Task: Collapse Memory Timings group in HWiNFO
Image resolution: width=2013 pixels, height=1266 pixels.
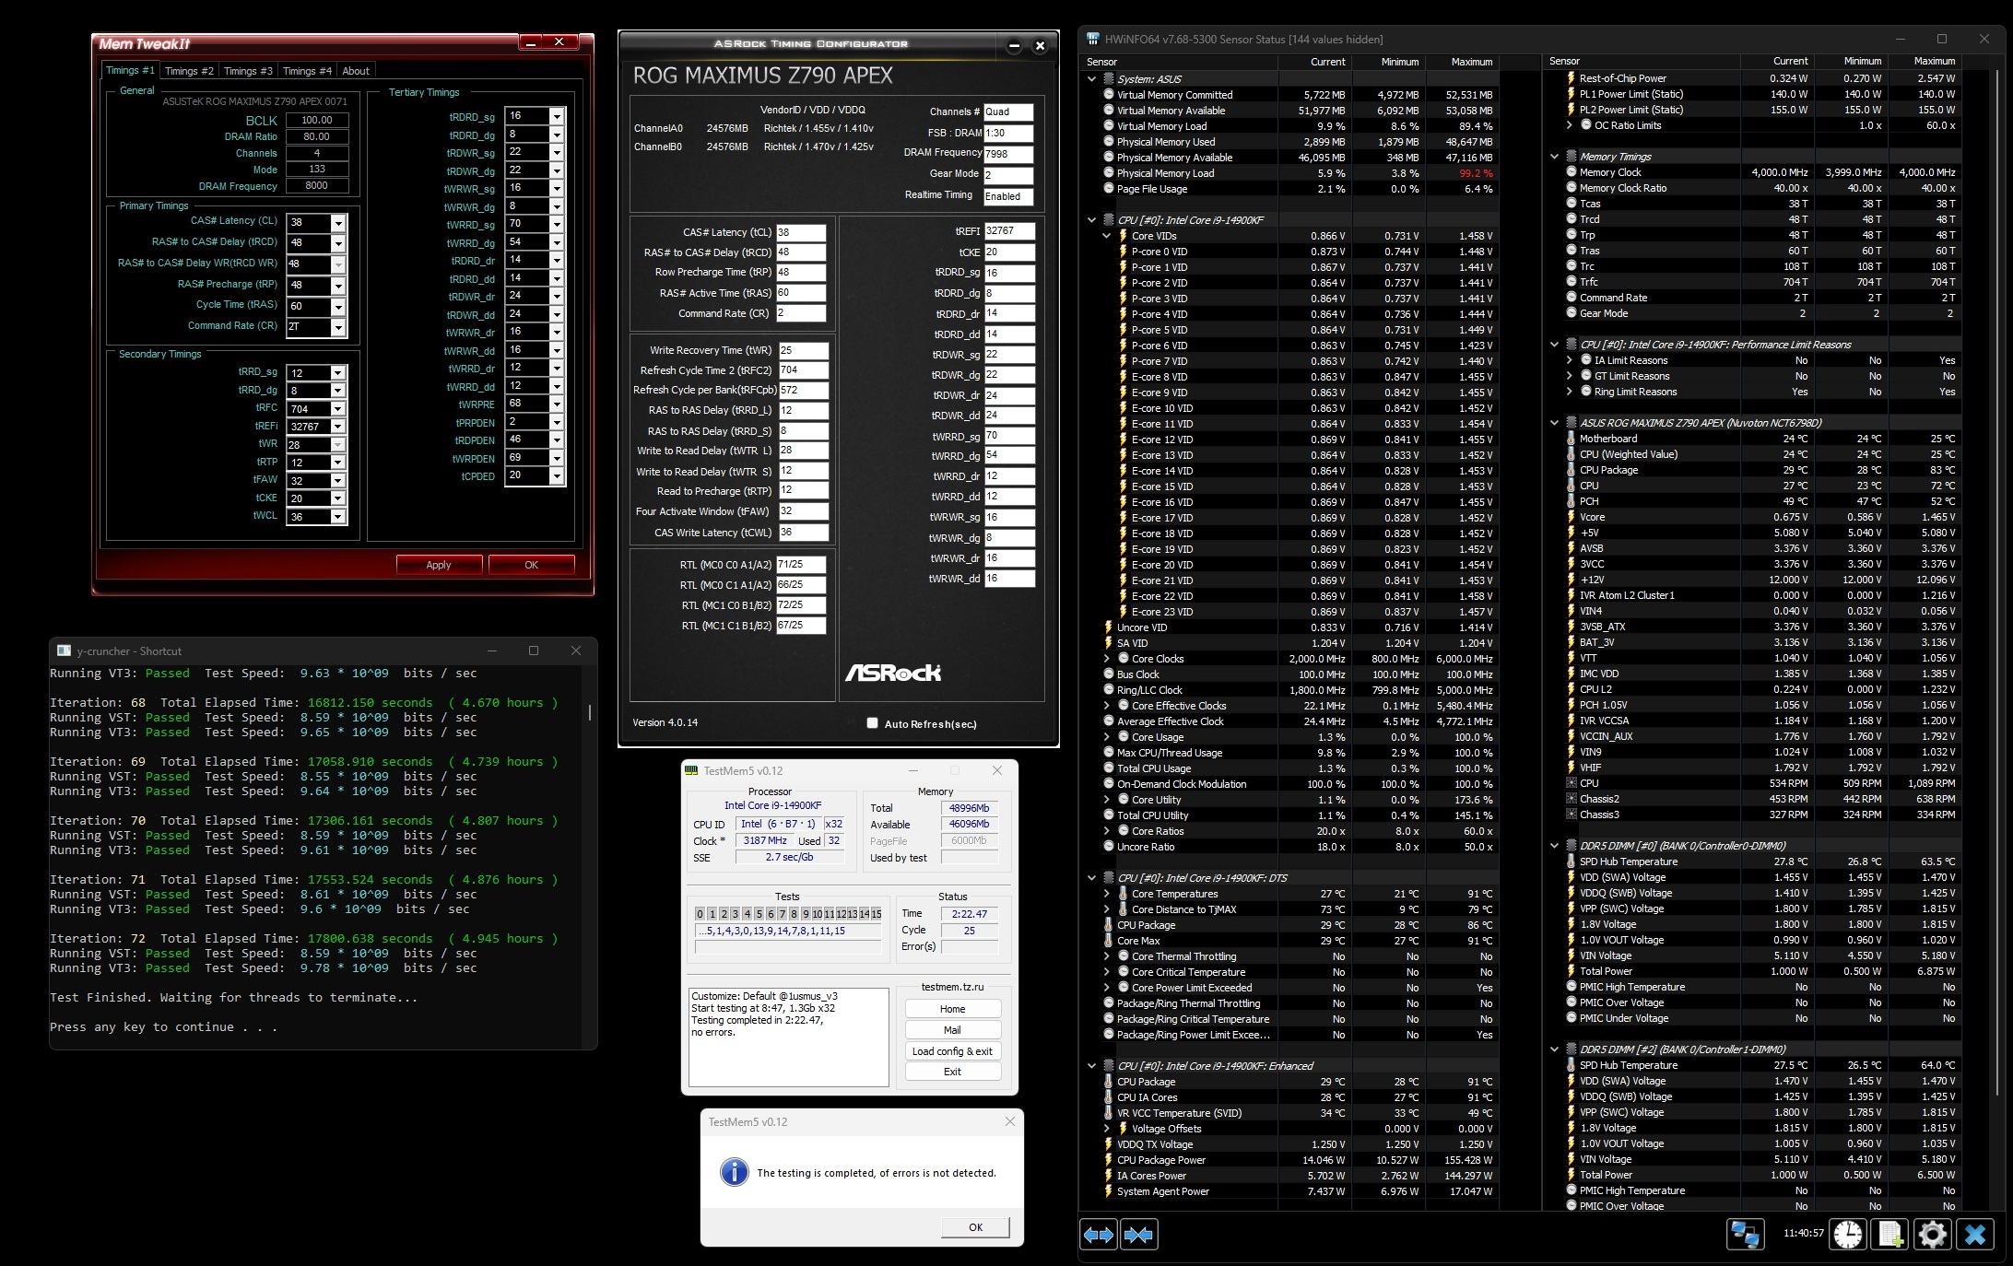Action: (x=1555, y=157)
